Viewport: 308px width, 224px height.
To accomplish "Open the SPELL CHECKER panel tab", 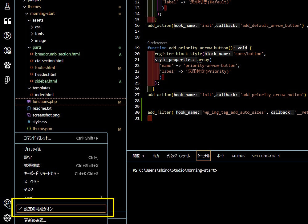I will click(265, 156).
